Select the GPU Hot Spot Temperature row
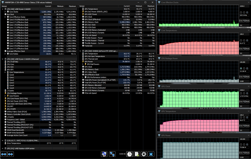This screenshot has height=159, width=251. coord(94,56)
